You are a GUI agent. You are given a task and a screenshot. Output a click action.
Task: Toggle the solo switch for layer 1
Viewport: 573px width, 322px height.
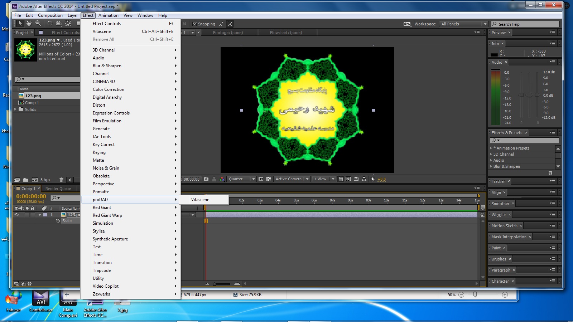(x=27, y=215)
